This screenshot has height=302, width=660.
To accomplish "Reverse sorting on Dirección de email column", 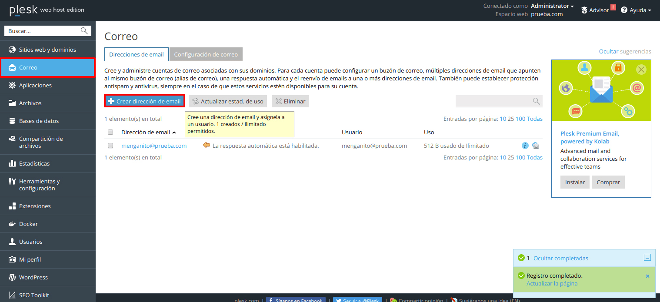I will pyautogui.click(x=150, y=132).
